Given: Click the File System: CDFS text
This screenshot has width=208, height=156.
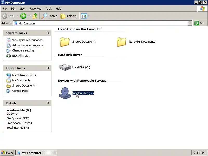Looking at the screenshot, I should 18,118.
